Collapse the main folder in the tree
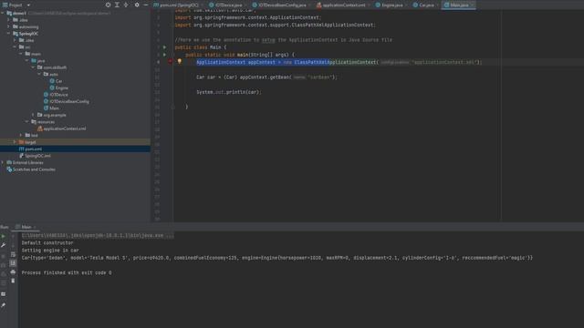This screenshot has width=584, height=328. tap(21, 54)
